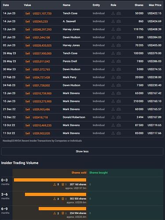Image resolution: width=165 pixels, height=220 pixels.
Task: Click US$37,900,000 sale value
Action: tap(42, 53)
